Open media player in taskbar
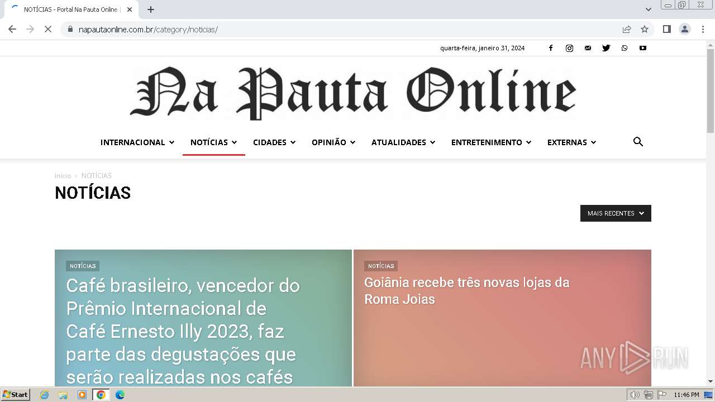 pos(82,395)
